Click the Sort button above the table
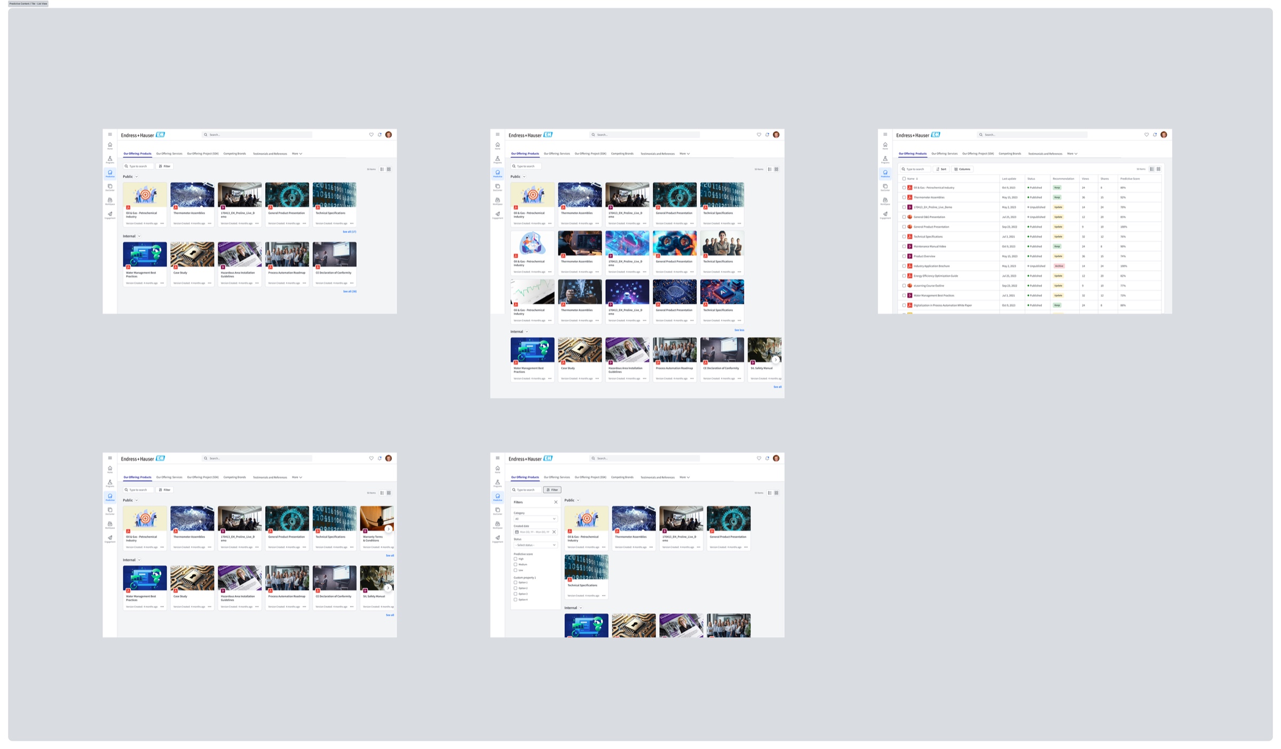The width and height of the screenshot is (1281, 749). coord(941,169)
